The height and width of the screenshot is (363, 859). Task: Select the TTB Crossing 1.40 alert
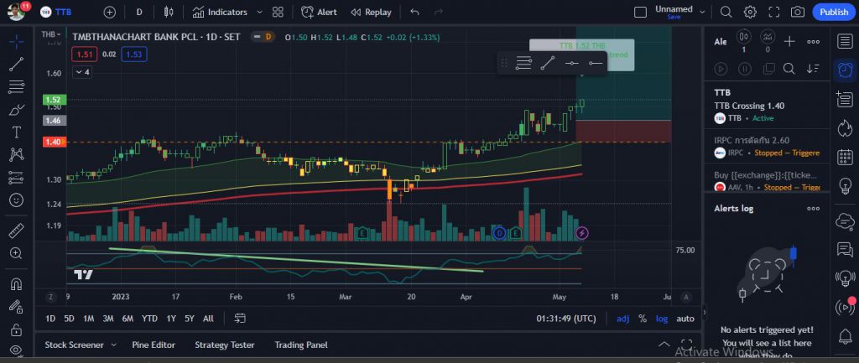tap(767, 106)
